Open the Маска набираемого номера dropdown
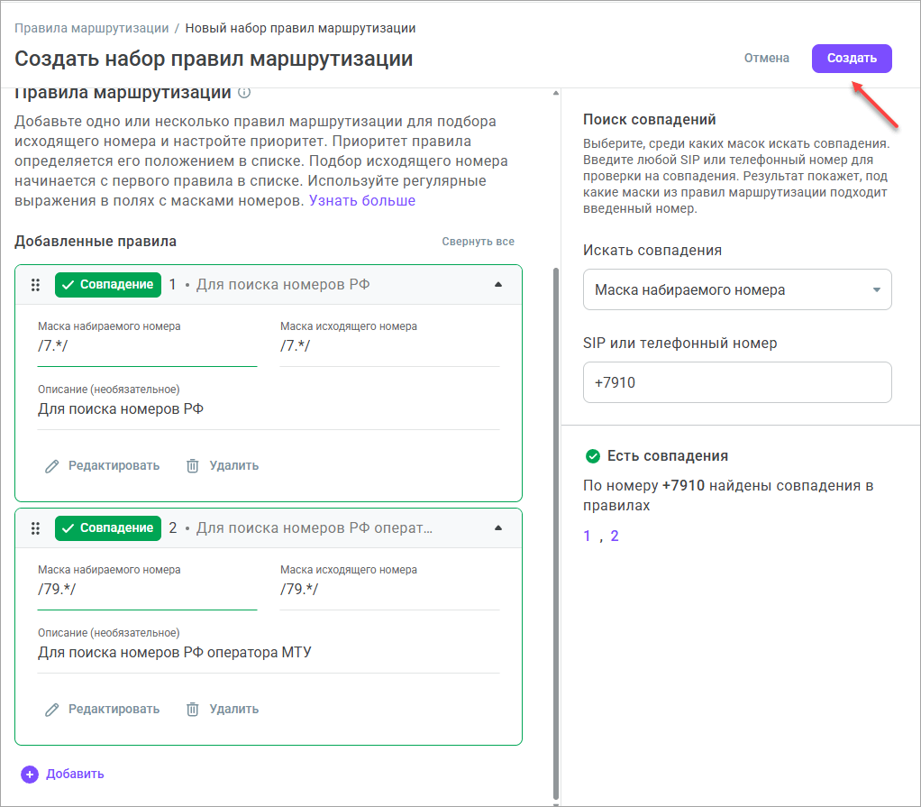The width and height of the screenshot is (921, 807). (x=737, y=289)
